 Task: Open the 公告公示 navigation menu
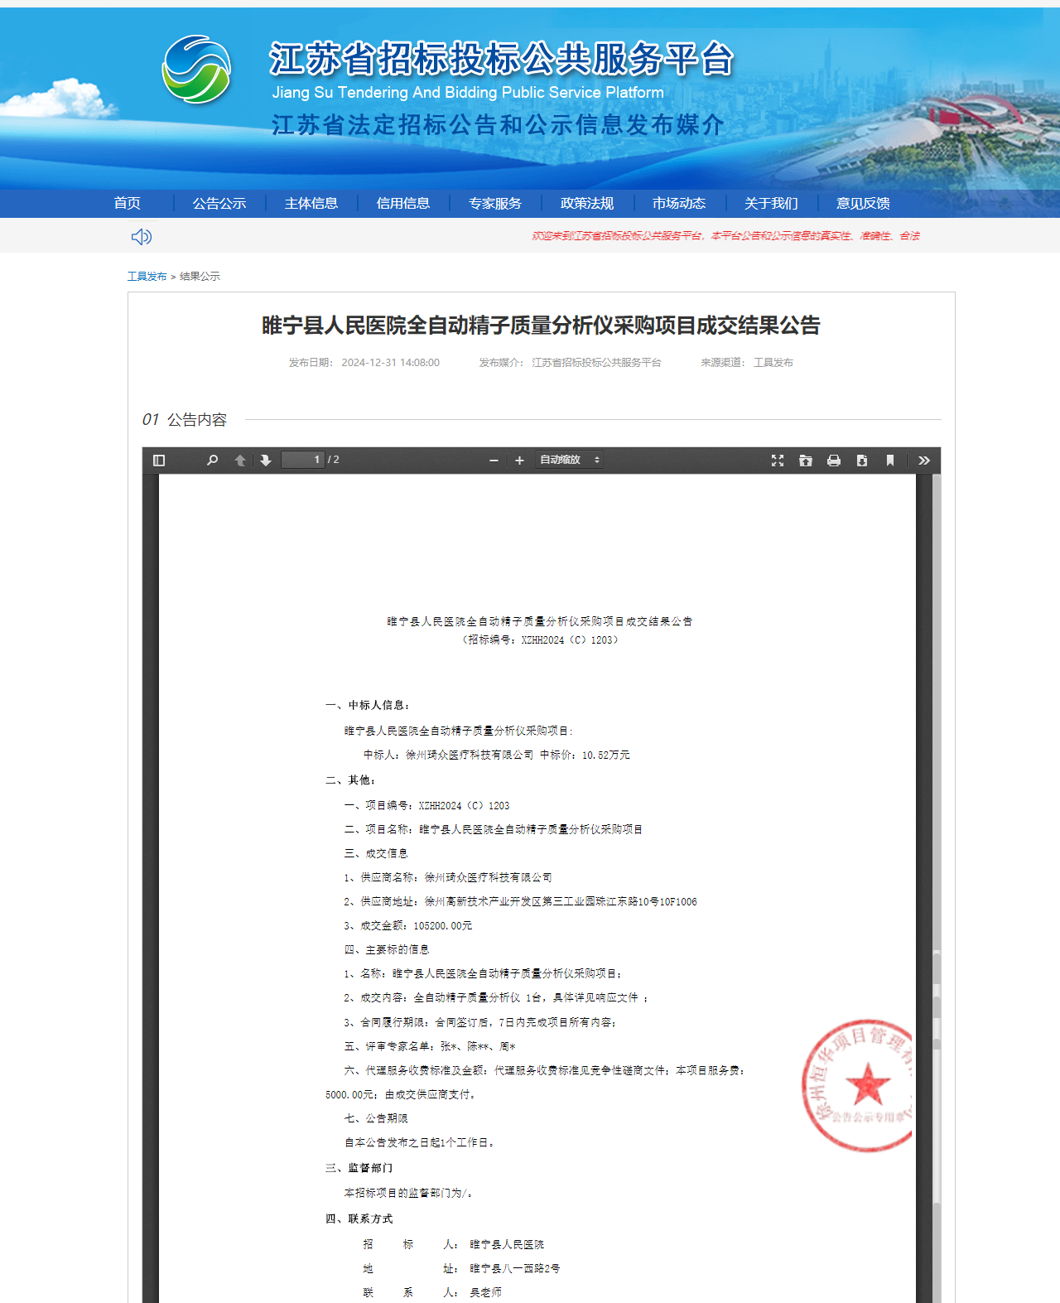pos(219,204)
